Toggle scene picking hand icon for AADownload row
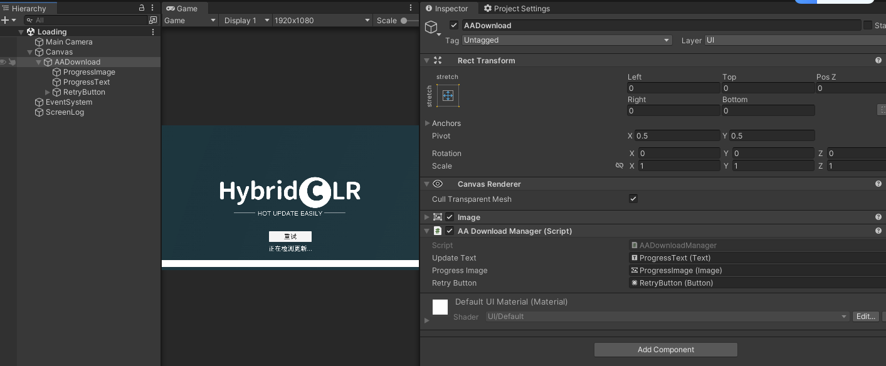This screenshot has width=886, height=366. click(12, 62)
